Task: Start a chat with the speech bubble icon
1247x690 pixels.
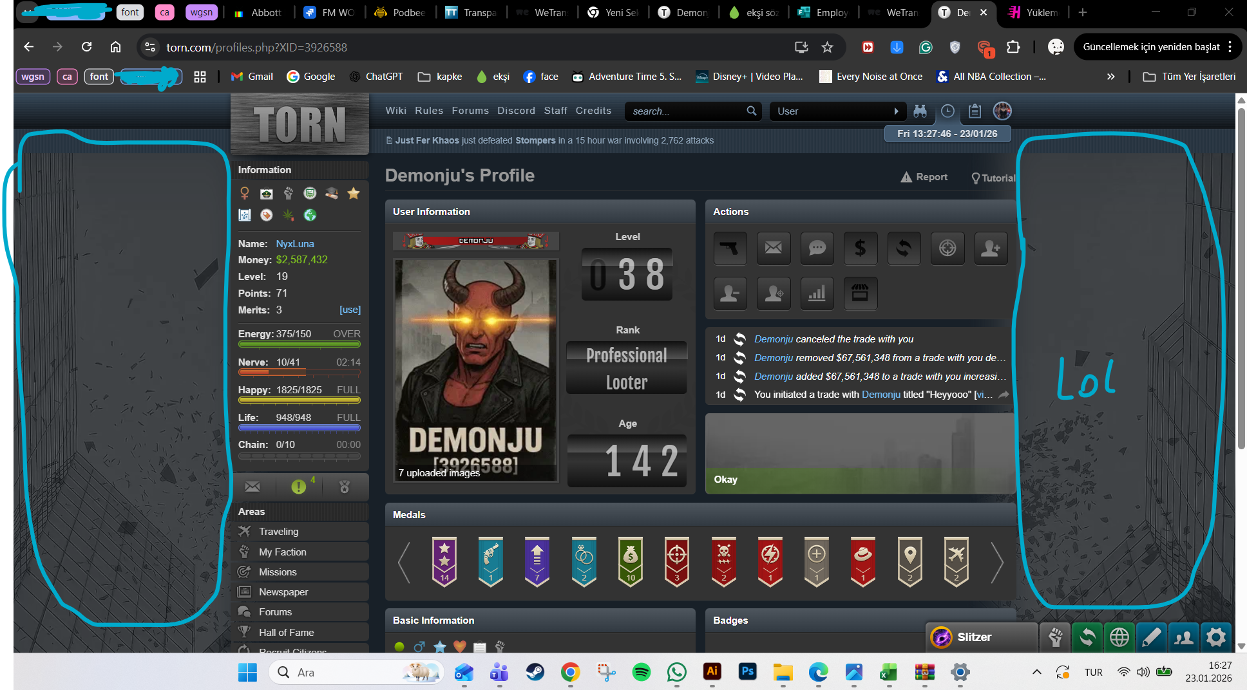Action: pos(817,248)
